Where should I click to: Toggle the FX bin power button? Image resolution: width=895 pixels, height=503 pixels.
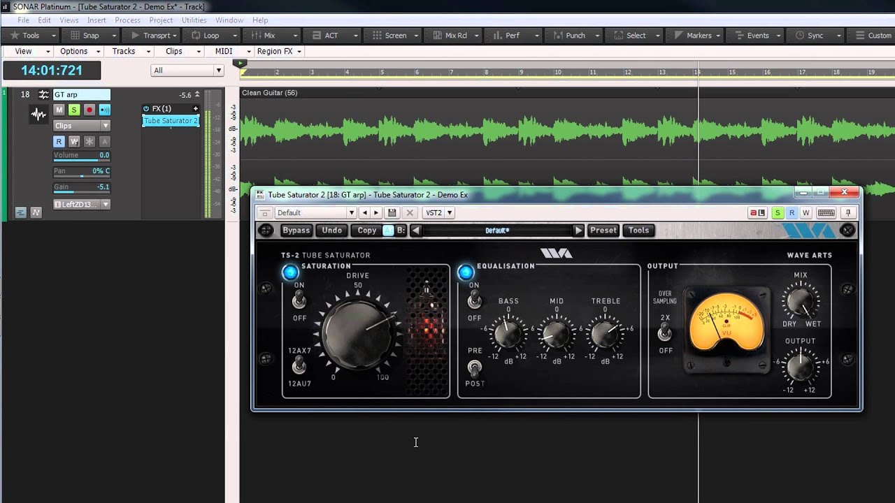click(x=146, y=108)
